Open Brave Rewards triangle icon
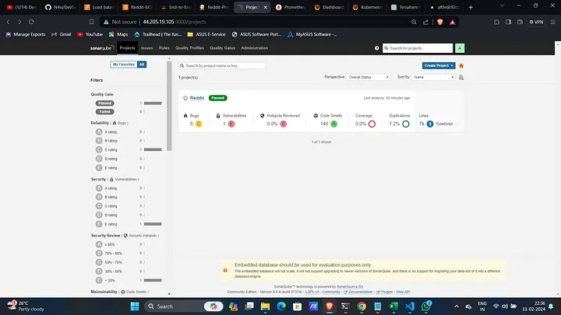Image resolution: width=561 pixels, height=315 pixels. click(x=453, y=22)
